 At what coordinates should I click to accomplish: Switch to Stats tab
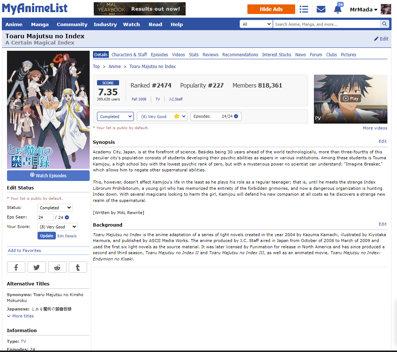click(x=193, y=54)
